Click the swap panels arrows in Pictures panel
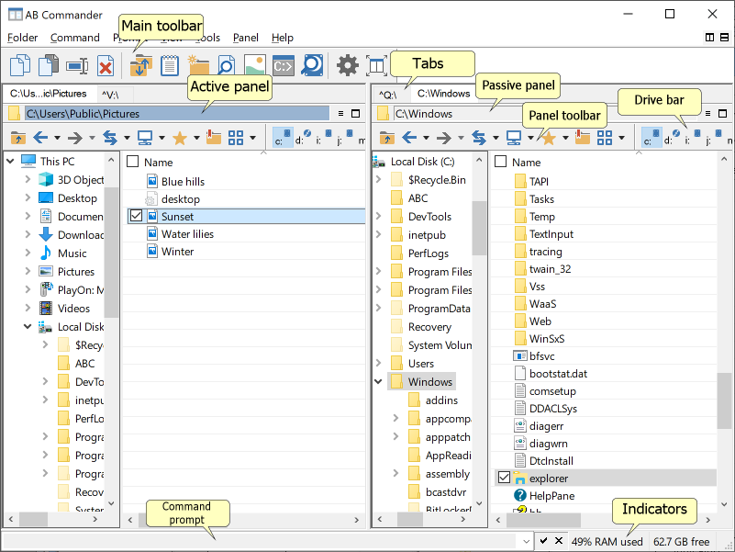The width and height of the screenshot is (735, 552). 110,138
